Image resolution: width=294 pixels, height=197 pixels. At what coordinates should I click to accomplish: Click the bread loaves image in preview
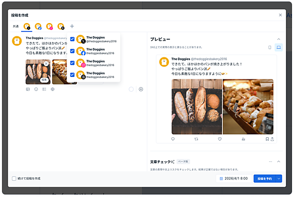196,107
